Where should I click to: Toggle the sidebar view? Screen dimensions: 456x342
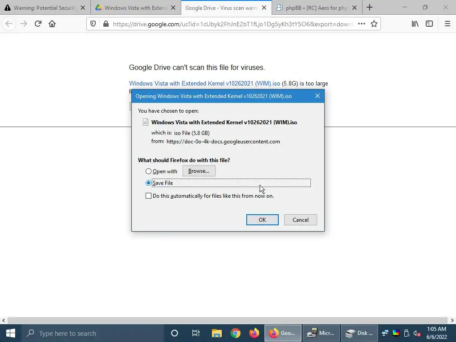429,24
